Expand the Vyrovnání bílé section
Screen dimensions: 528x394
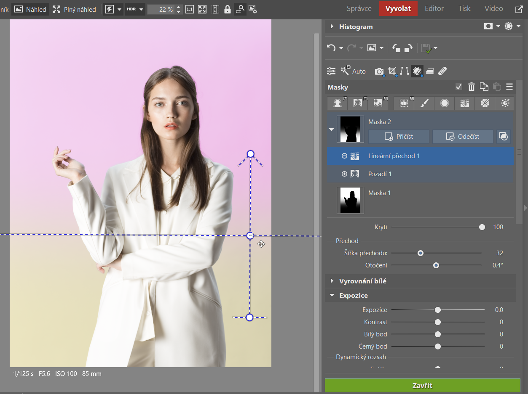tap(332, 281)
